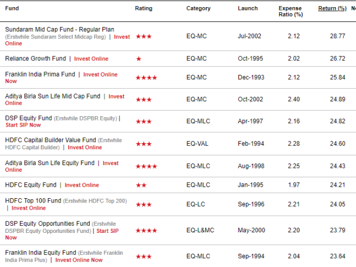This screenshot has width=356, height=267.
Task: Select category cell EQ-LC
Action: pos(196,204)
